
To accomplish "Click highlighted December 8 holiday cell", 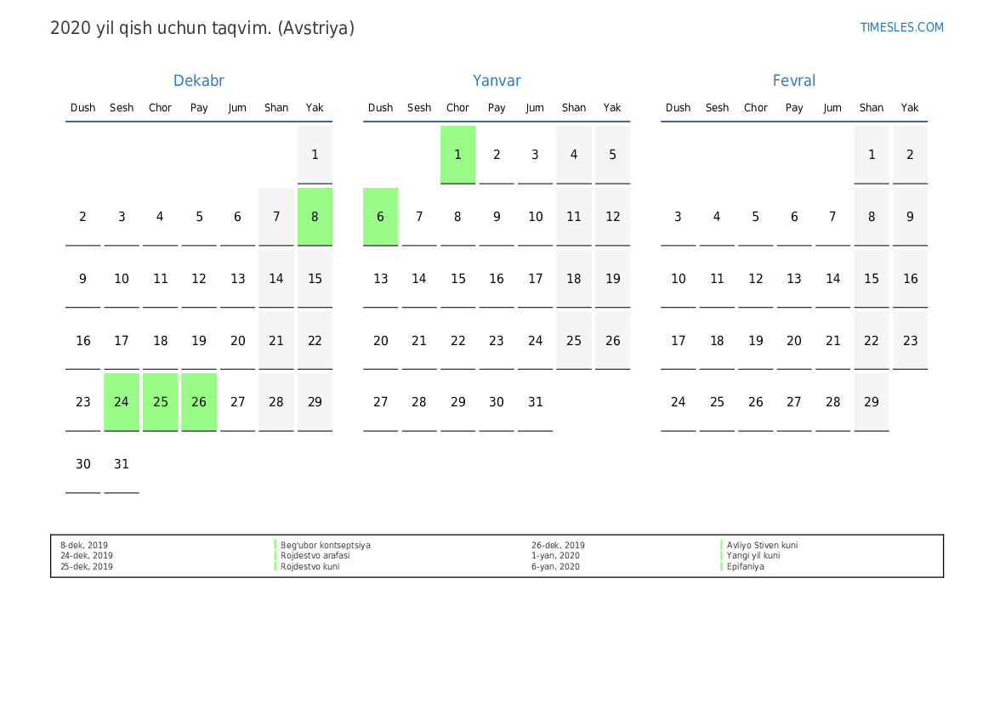I will pos(315,217).
